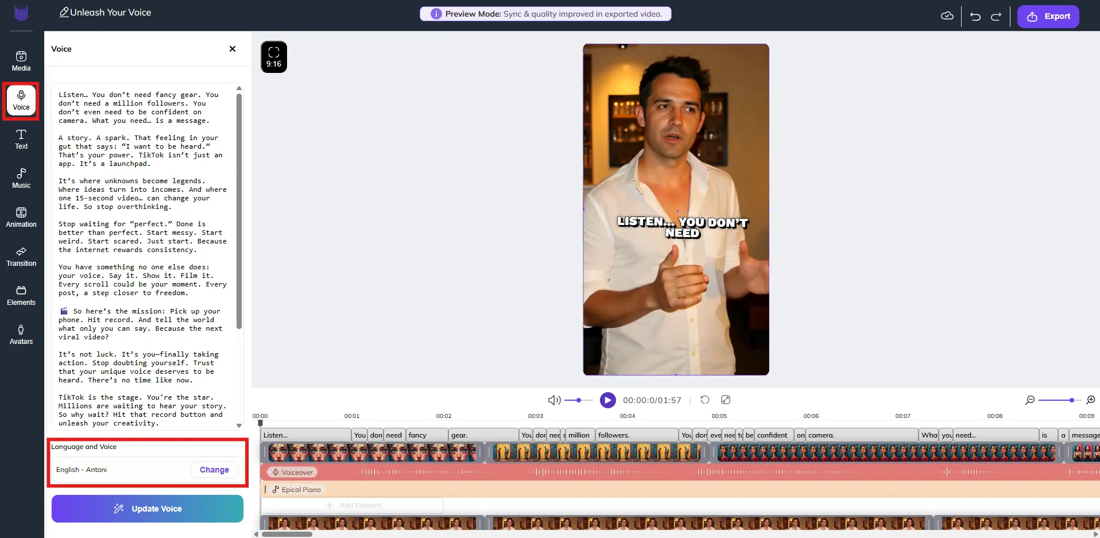The width and height of the screenshot is (1100, 538).
Task: Open the Avatars panel
Action: [x=21, y=334]
